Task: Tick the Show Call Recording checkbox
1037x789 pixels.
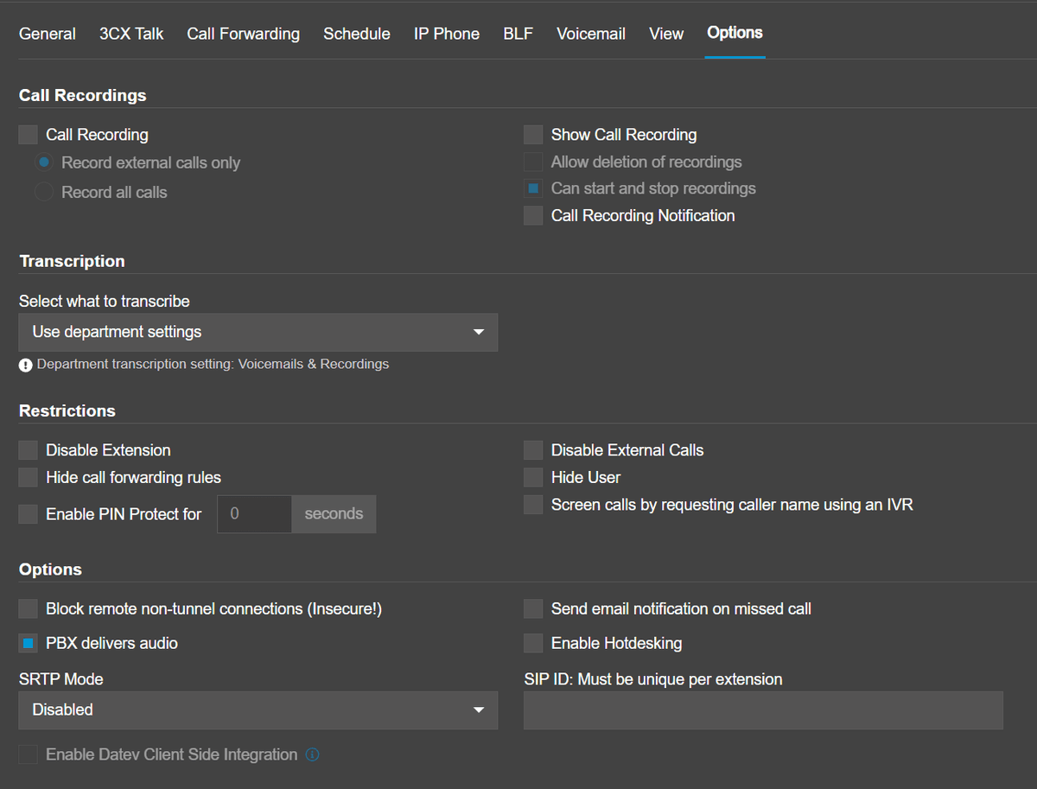Action: point(533,135)
